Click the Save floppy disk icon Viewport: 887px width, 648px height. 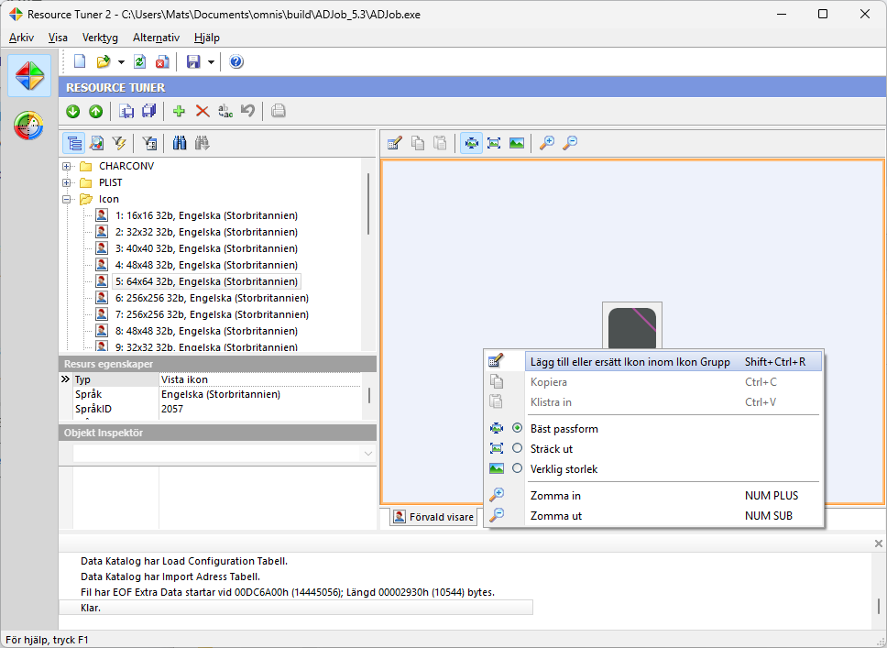[193, 61]
